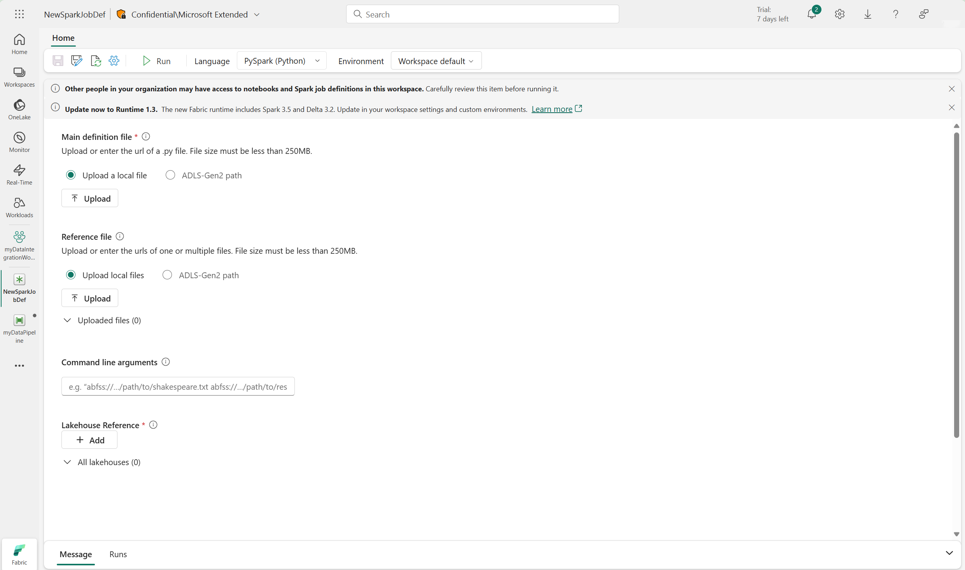
Task: Select ADLS-Gen2 path for reference file
Action: (167, 275)
